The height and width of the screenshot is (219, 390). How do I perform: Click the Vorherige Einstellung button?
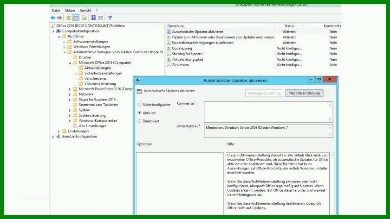click(264, 93)
